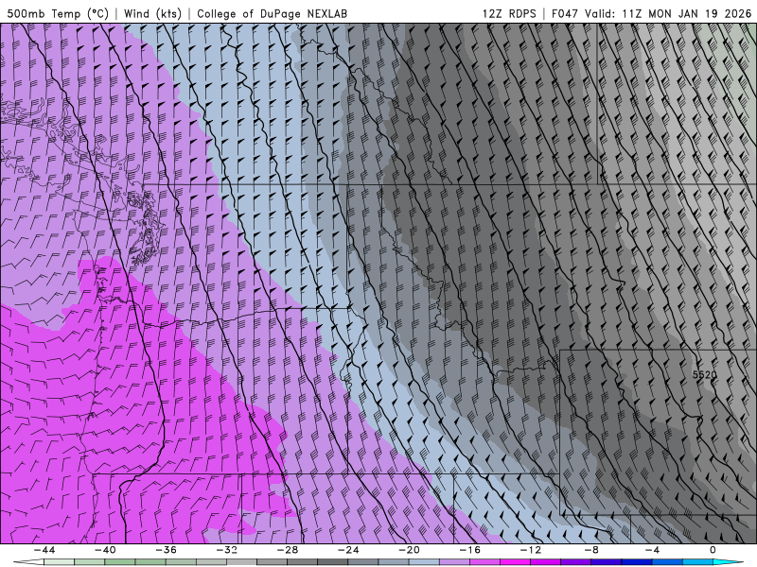Click the "500mb Temp (°C)" title text
The image size is (757, 567).
58,13
